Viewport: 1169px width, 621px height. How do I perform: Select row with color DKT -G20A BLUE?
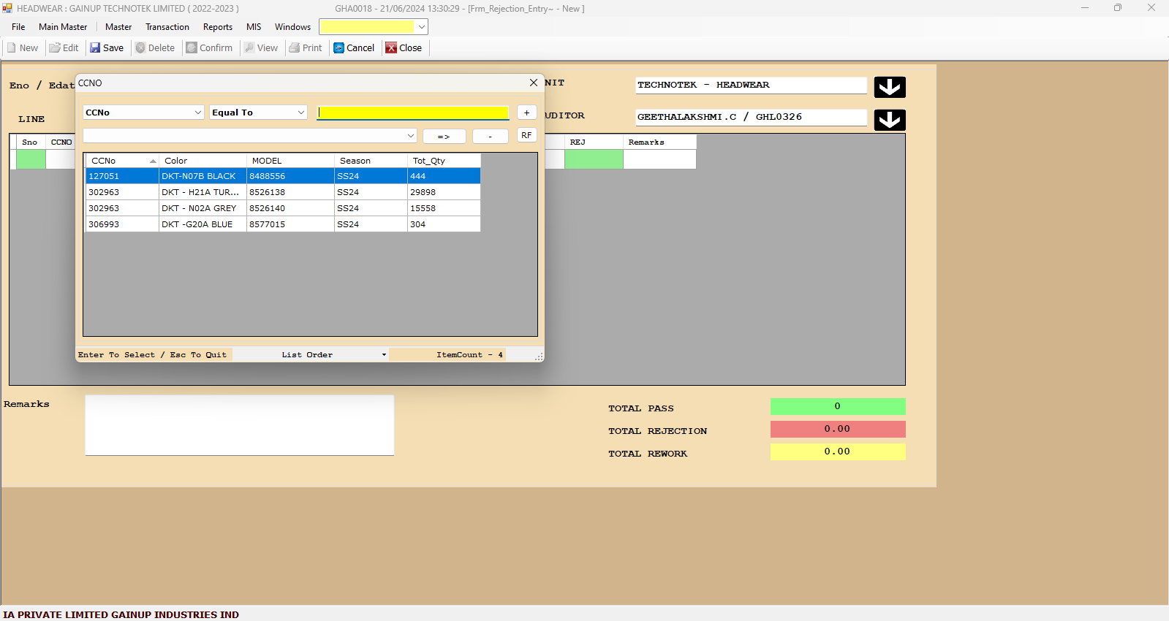[197, 224]
